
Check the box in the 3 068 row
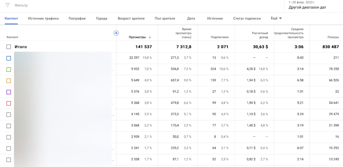pos(9,126)
